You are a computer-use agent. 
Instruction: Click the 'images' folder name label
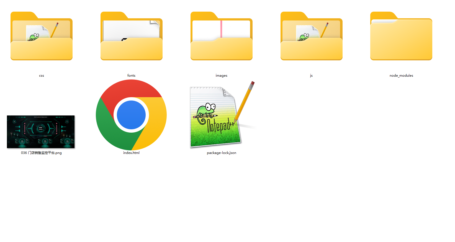click(x=222, y=76)
